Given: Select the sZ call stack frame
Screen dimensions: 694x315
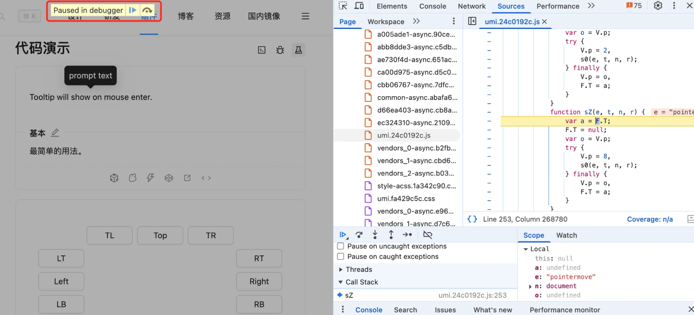Looking at the screenshot, I should tap(425, 295).
